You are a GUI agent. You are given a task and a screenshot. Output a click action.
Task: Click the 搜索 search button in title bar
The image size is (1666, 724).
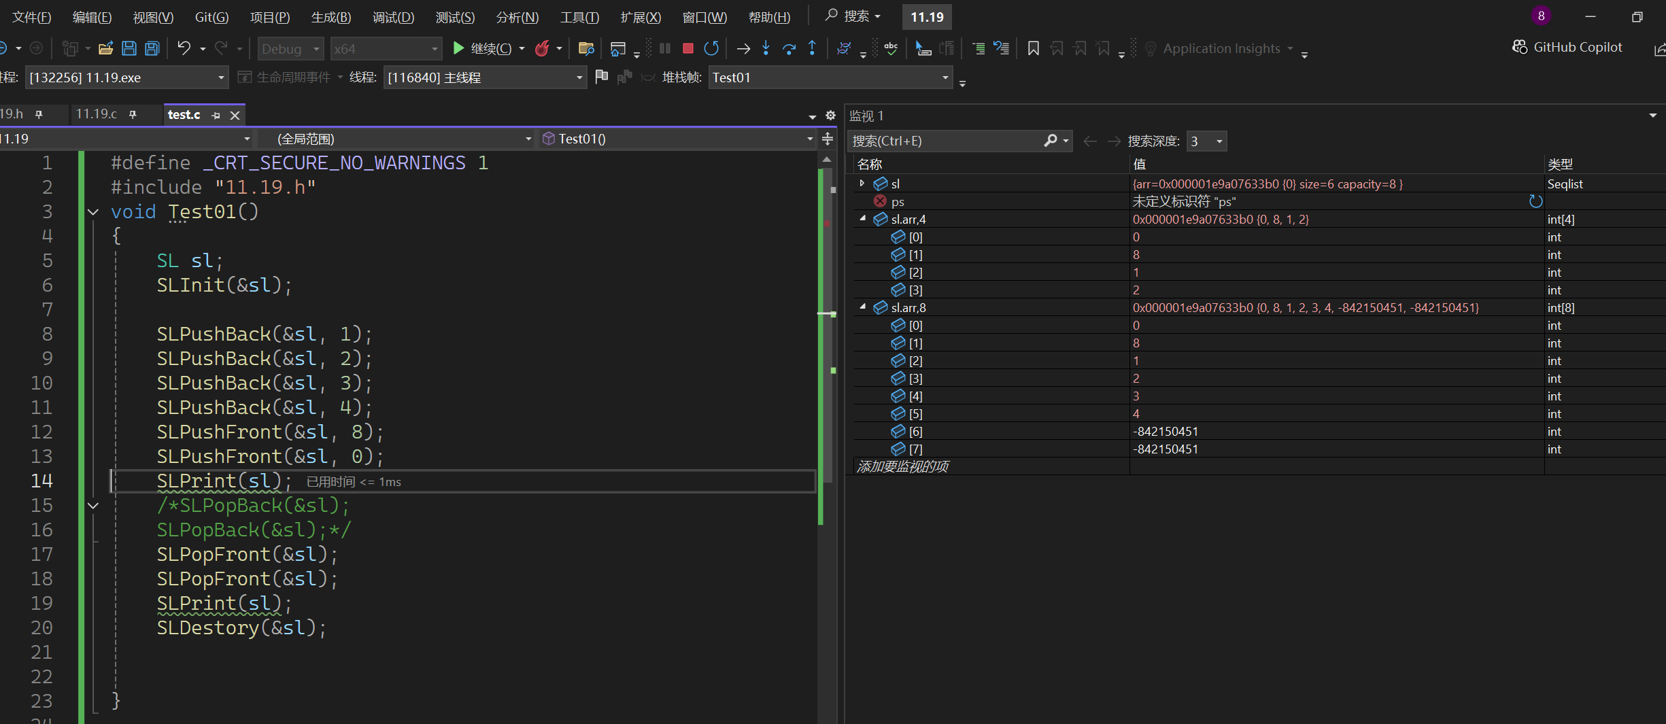coord(854,16)
